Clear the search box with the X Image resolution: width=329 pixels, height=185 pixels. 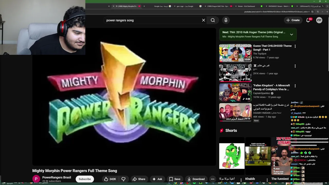(204, 20)
